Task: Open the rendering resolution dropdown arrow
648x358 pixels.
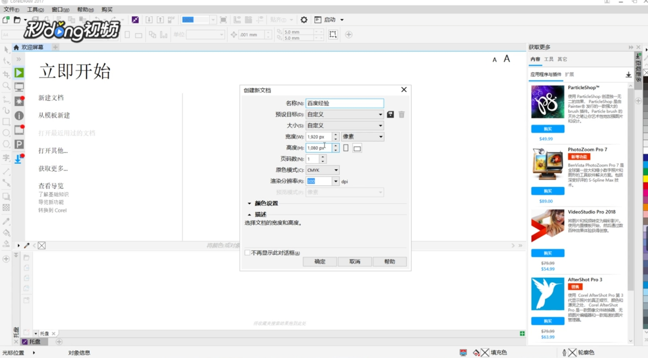Action: (336, 181)
